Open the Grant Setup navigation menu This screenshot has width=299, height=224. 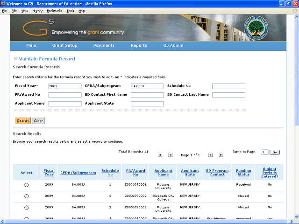click(64, 46)
